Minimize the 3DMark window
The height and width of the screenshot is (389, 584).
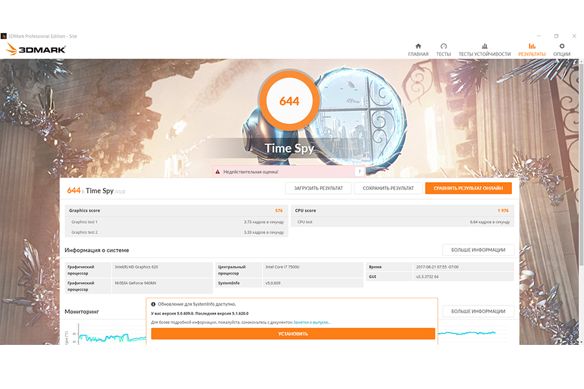(539, 36)
